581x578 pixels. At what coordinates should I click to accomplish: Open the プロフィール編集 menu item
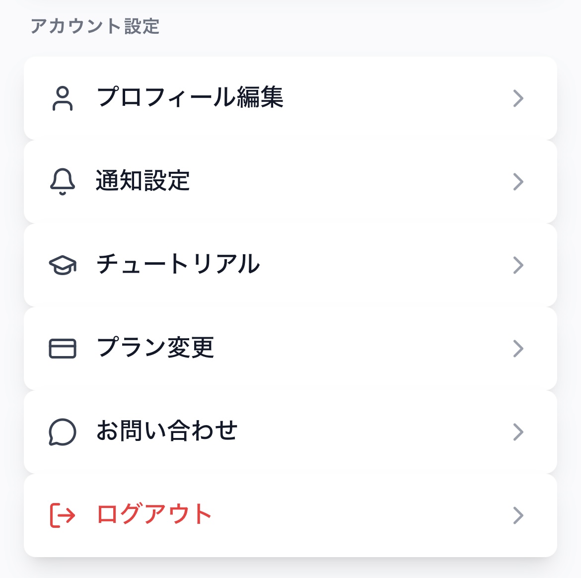pos(190,97)
